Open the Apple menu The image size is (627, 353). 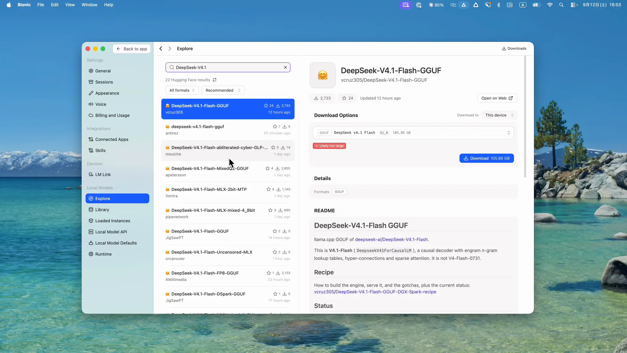[9, 5]
